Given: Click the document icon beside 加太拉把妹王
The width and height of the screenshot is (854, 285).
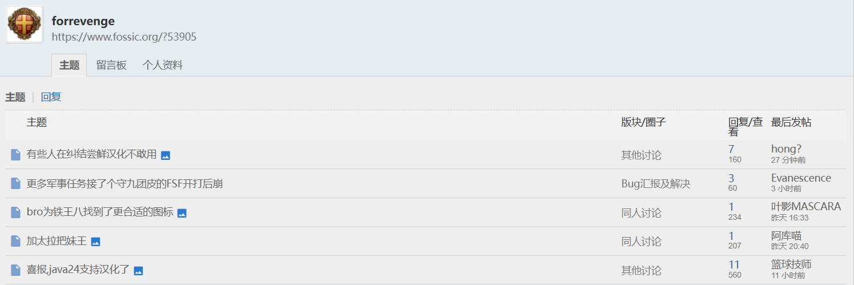Looking at the screenshot, I should (x=16, y=241).
